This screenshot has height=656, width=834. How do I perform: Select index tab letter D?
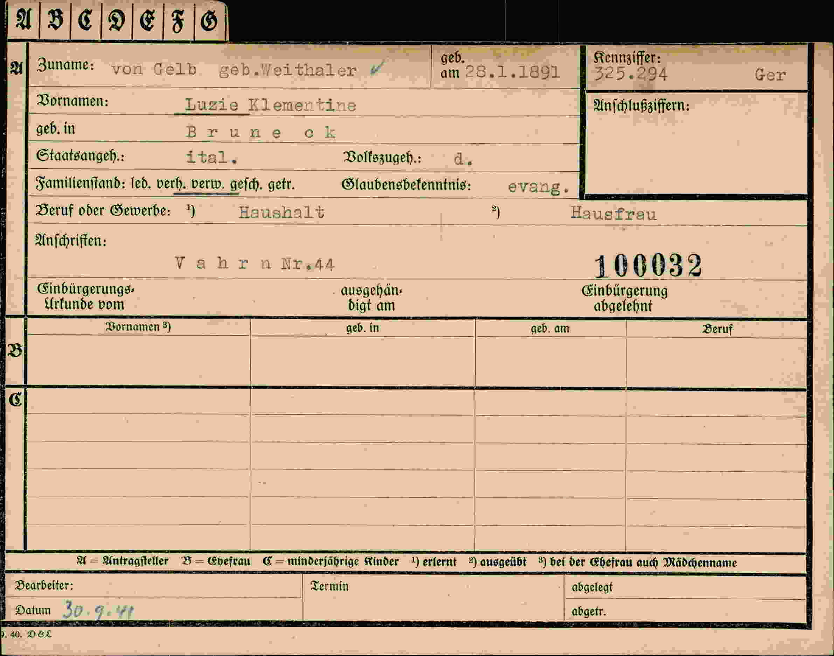(x=117, y=20)
